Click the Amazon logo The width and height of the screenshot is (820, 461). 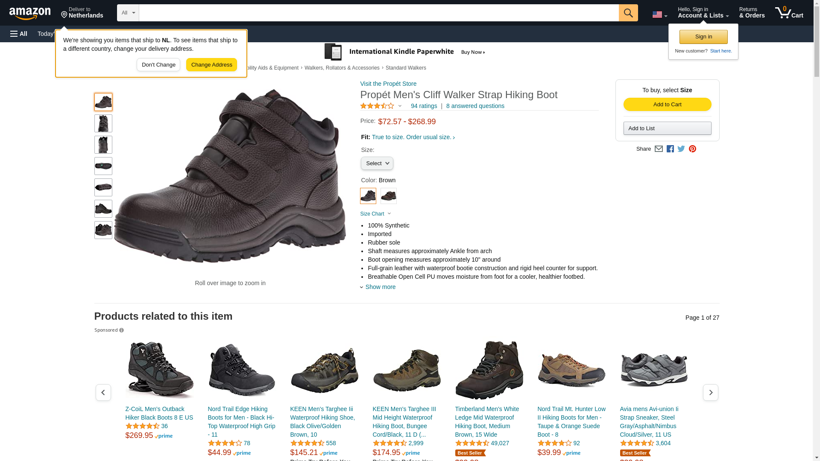30,13
